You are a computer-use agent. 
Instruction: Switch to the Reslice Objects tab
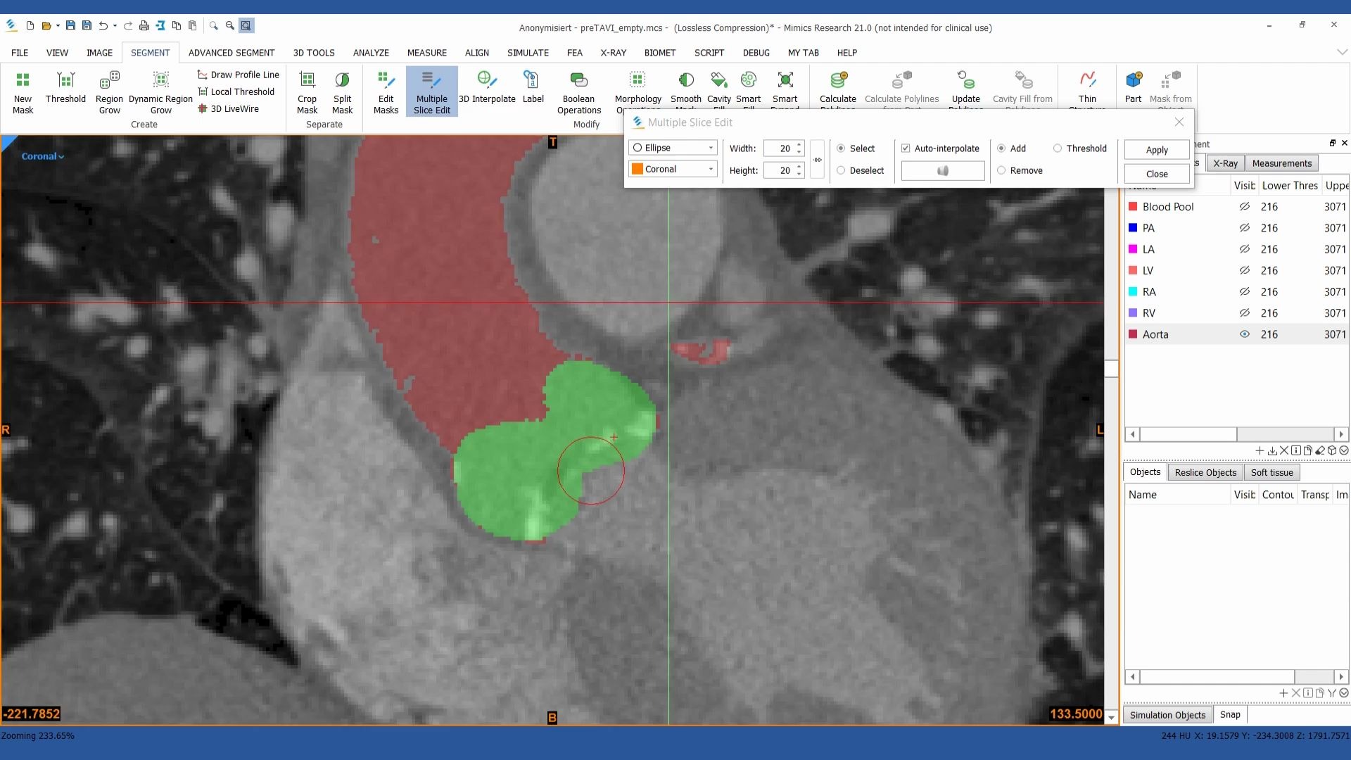(x=1205, y=472)
